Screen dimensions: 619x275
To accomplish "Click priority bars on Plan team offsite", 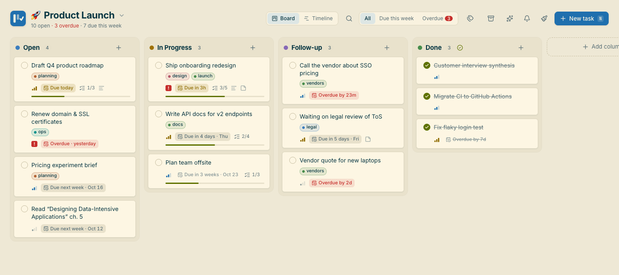I will [x=169, y=175].
